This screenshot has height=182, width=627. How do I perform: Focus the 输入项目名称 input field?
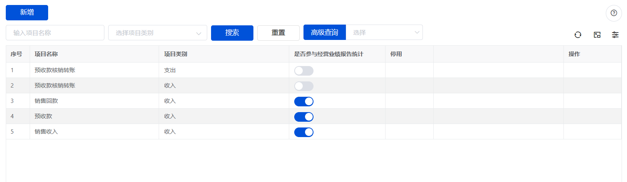[x=55, y=33]
